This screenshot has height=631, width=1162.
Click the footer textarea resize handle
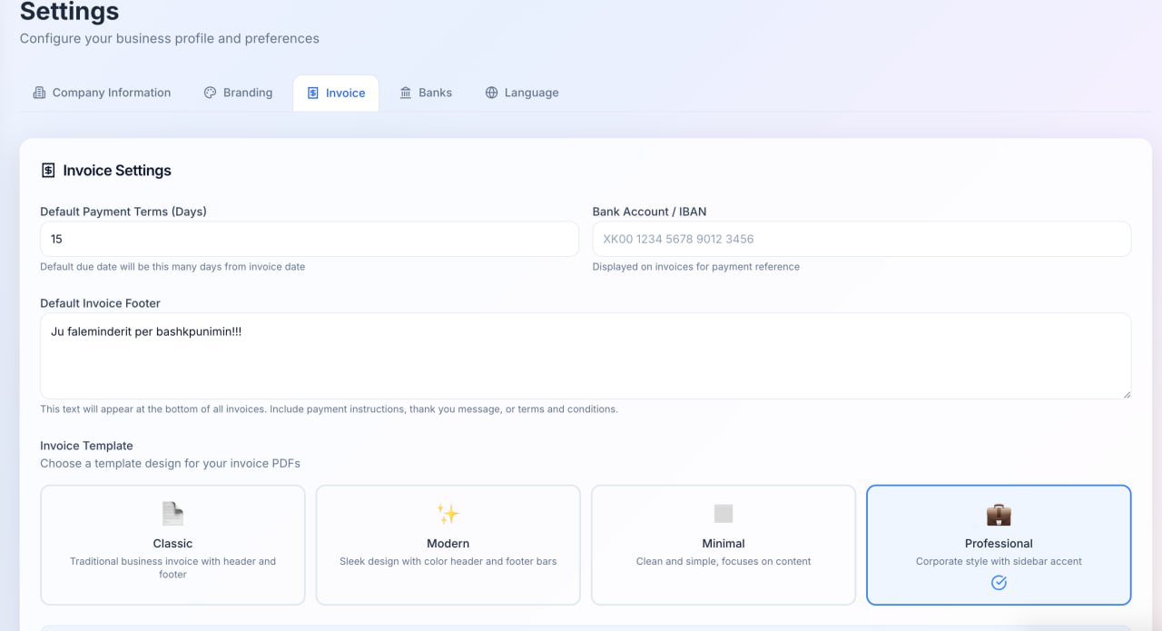pyautogui.click(x=1128, y=394)
